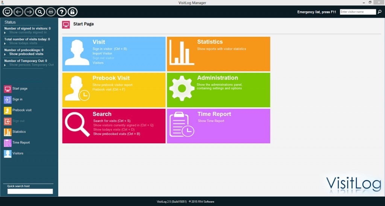Screen dimensions: 385x206
Task: Click Show prebooked visits (Ctrl + B) link
Action: (x=117, y=134)
